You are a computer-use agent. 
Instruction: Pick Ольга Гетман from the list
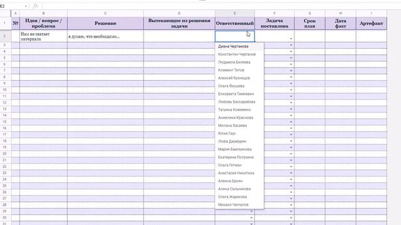[x=239, y=165]
